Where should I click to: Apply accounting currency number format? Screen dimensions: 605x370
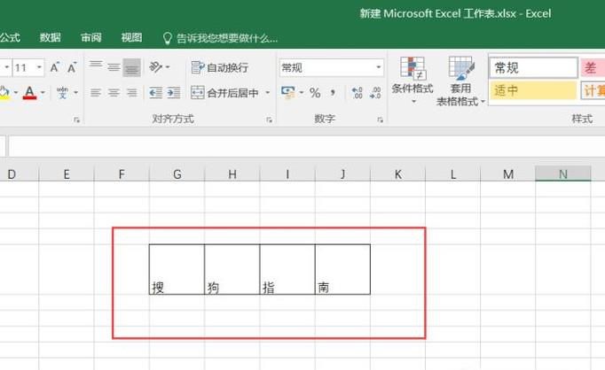point(287,93)
